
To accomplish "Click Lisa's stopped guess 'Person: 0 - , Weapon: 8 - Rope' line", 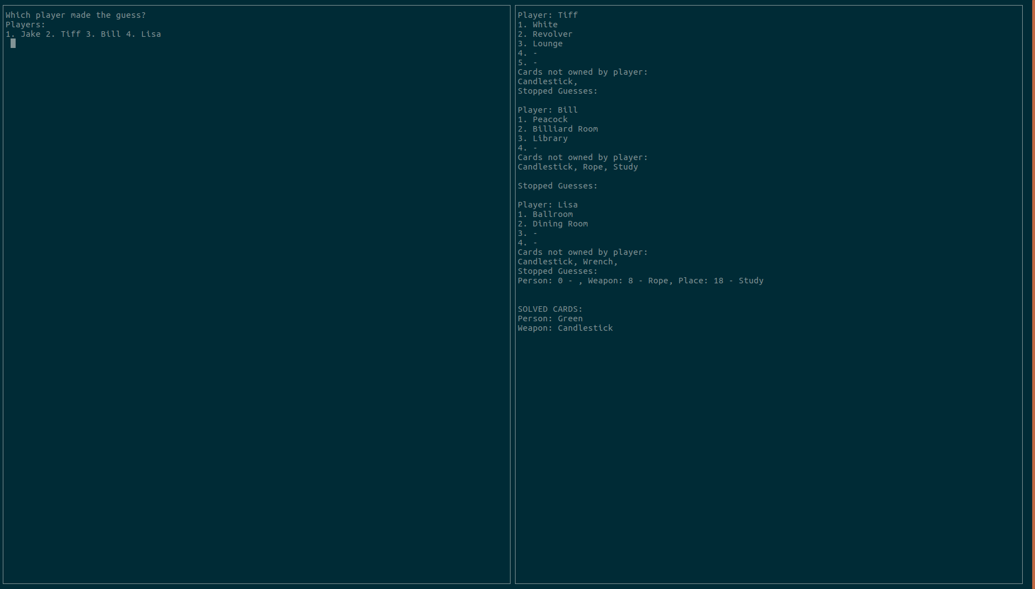I will (641, 281).
